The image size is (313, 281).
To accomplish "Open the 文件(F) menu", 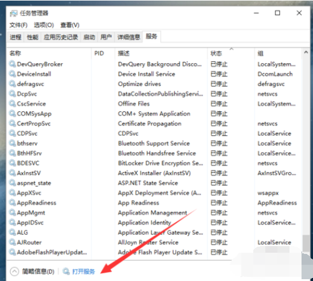I will point(19,25).
